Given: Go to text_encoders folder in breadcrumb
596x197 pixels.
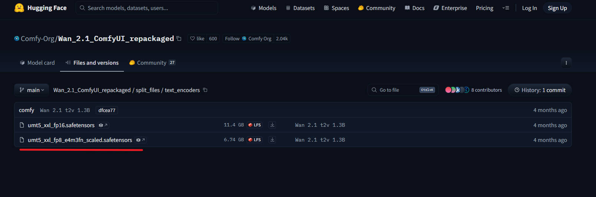Looking at the screenshot, I should coord(182,90).
